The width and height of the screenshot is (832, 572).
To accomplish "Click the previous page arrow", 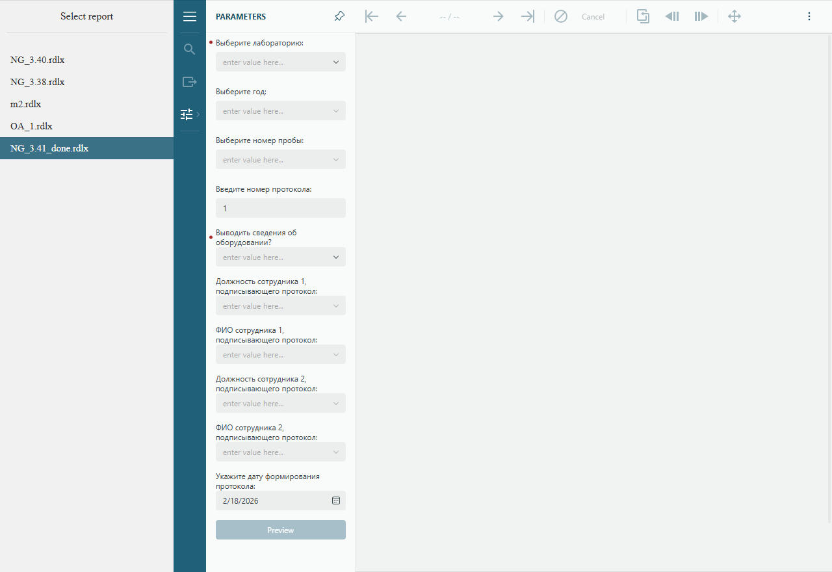I will 401,17.
